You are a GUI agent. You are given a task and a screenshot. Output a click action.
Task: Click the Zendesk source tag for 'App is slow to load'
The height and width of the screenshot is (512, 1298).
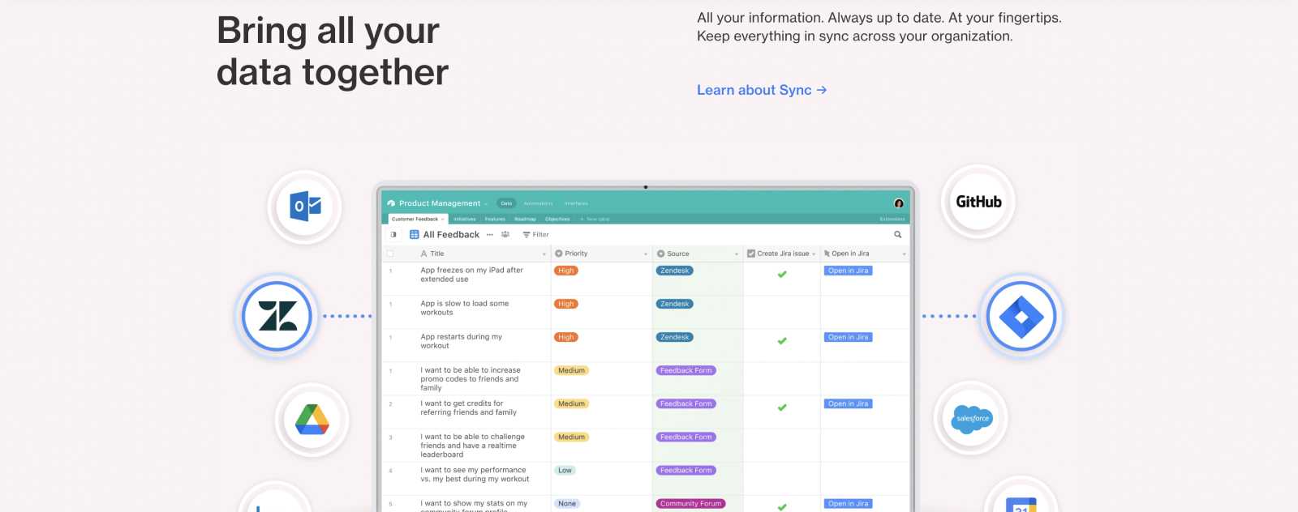(x=674, y=304)
